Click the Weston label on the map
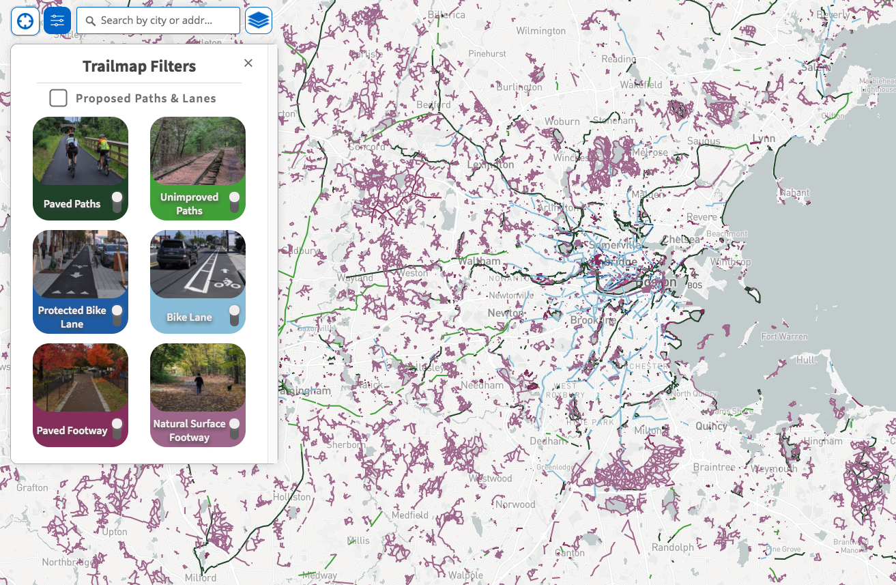The height and width of the screenshot is (585, 896). (412, 272)
